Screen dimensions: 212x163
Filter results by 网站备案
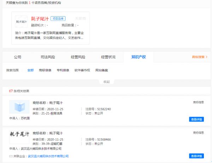[102, 70]
